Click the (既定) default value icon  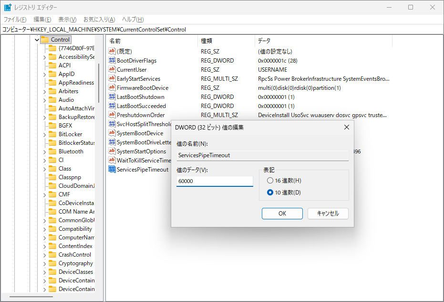112,52
